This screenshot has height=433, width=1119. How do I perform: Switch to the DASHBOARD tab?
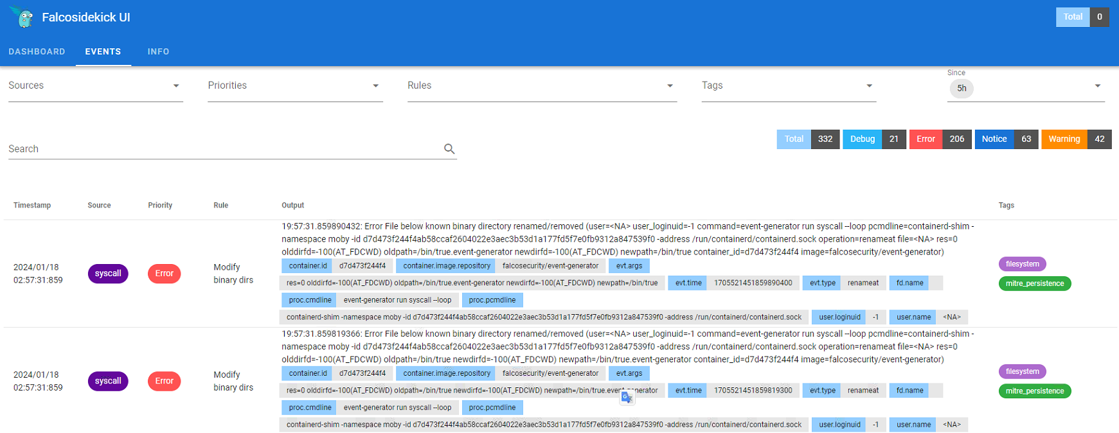37,51
